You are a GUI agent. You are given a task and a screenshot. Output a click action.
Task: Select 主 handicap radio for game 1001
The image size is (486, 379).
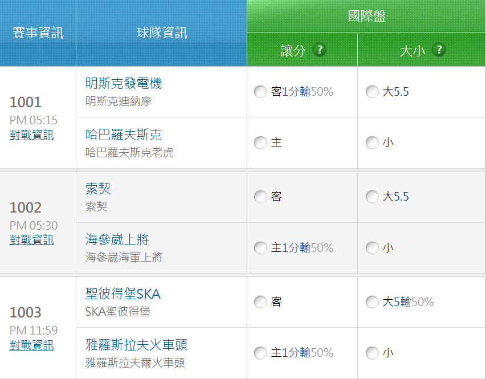click(260, 142)
